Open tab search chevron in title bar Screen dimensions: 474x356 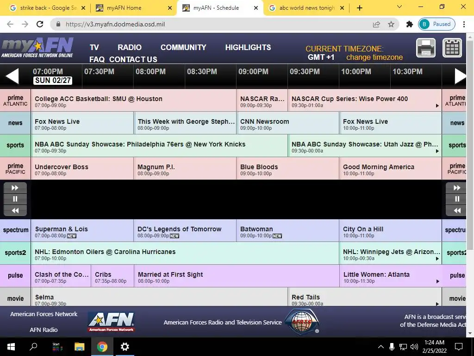pos(399,6)
